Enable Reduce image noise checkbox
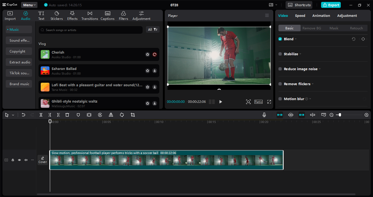The height and width of the screenshot is (197, 373). coord(280,69)
